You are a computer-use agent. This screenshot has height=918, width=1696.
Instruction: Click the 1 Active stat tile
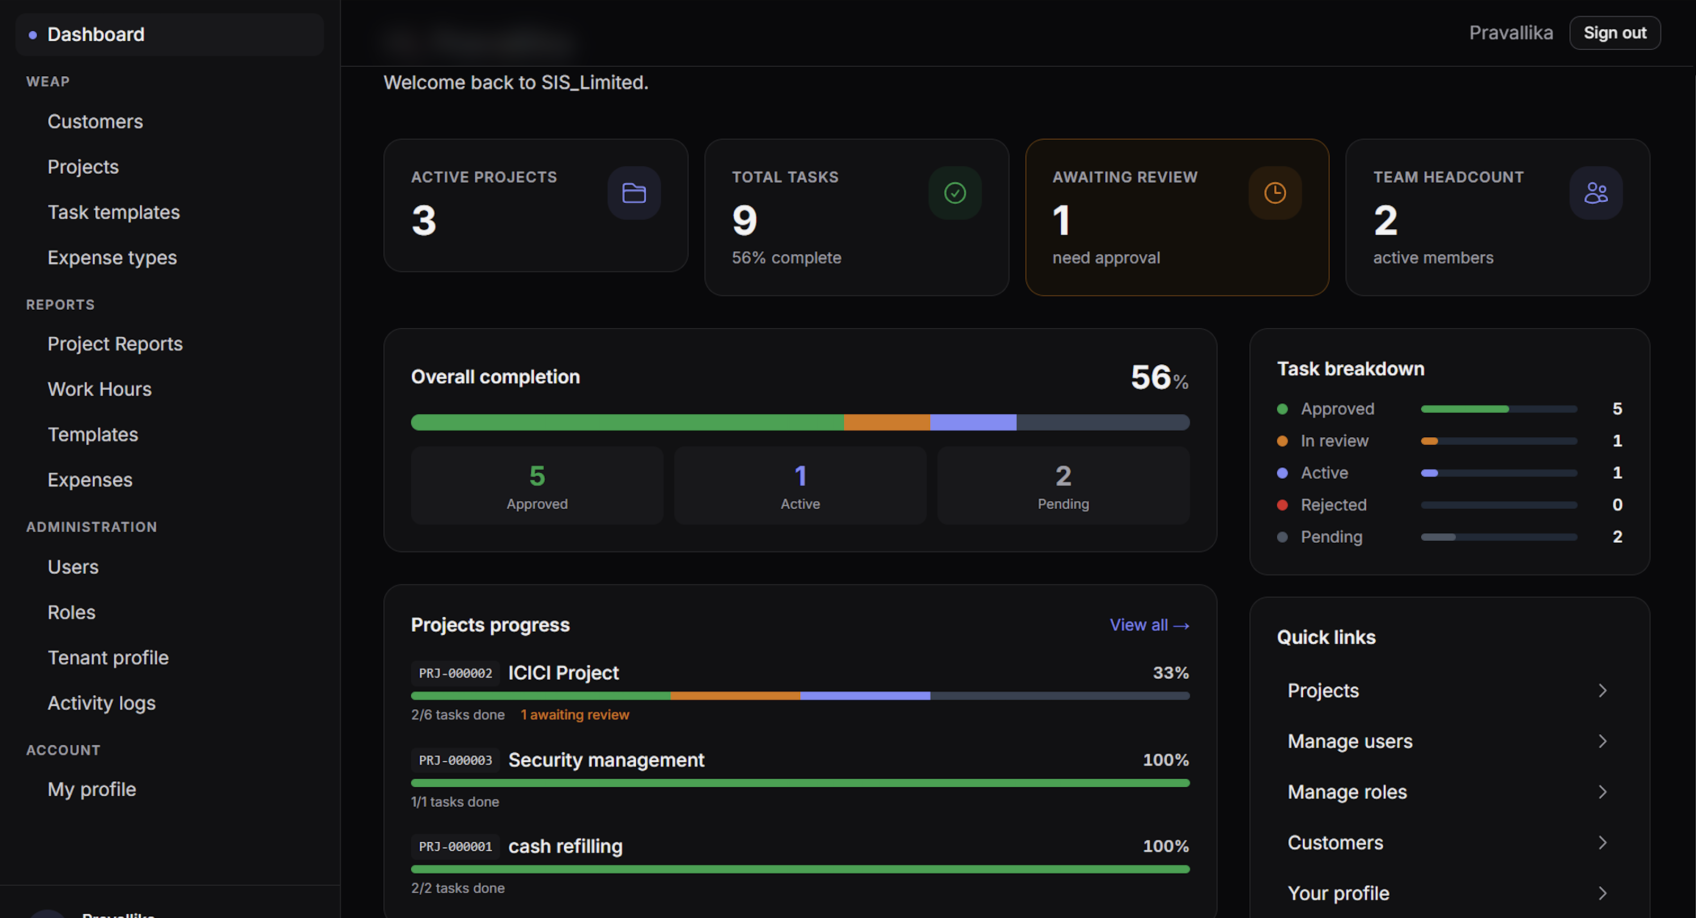(800, 486)
